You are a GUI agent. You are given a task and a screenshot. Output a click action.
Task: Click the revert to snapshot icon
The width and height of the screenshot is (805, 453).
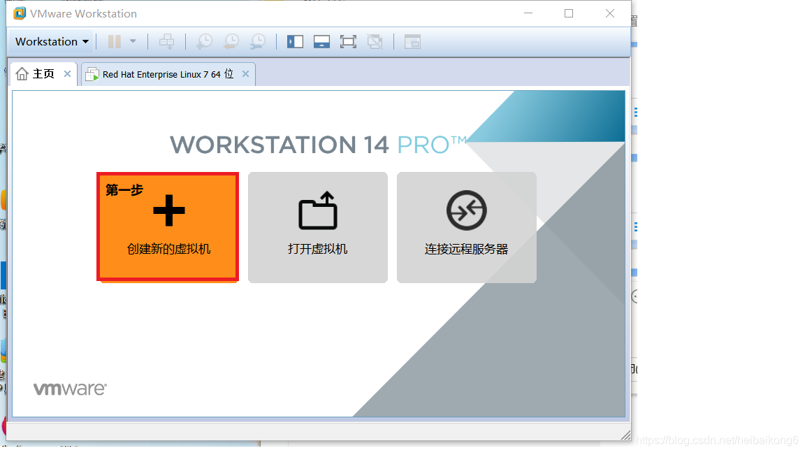(x=231, y=42)
